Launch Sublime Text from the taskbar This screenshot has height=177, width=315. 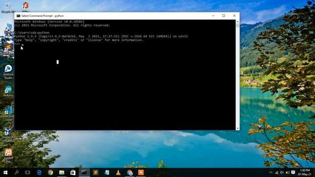click(95, 173)
